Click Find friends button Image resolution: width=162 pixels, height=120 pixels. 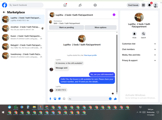(133, 5)
